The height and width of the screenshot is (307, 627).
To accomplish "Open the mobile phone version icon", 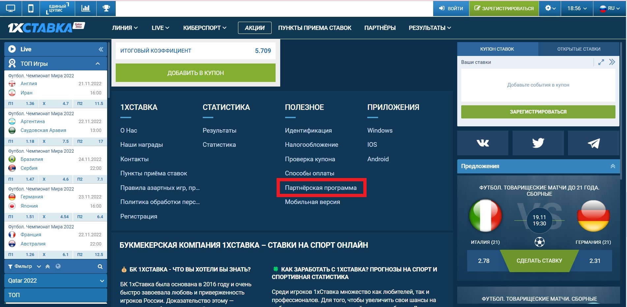I will [x=31, y=8].
